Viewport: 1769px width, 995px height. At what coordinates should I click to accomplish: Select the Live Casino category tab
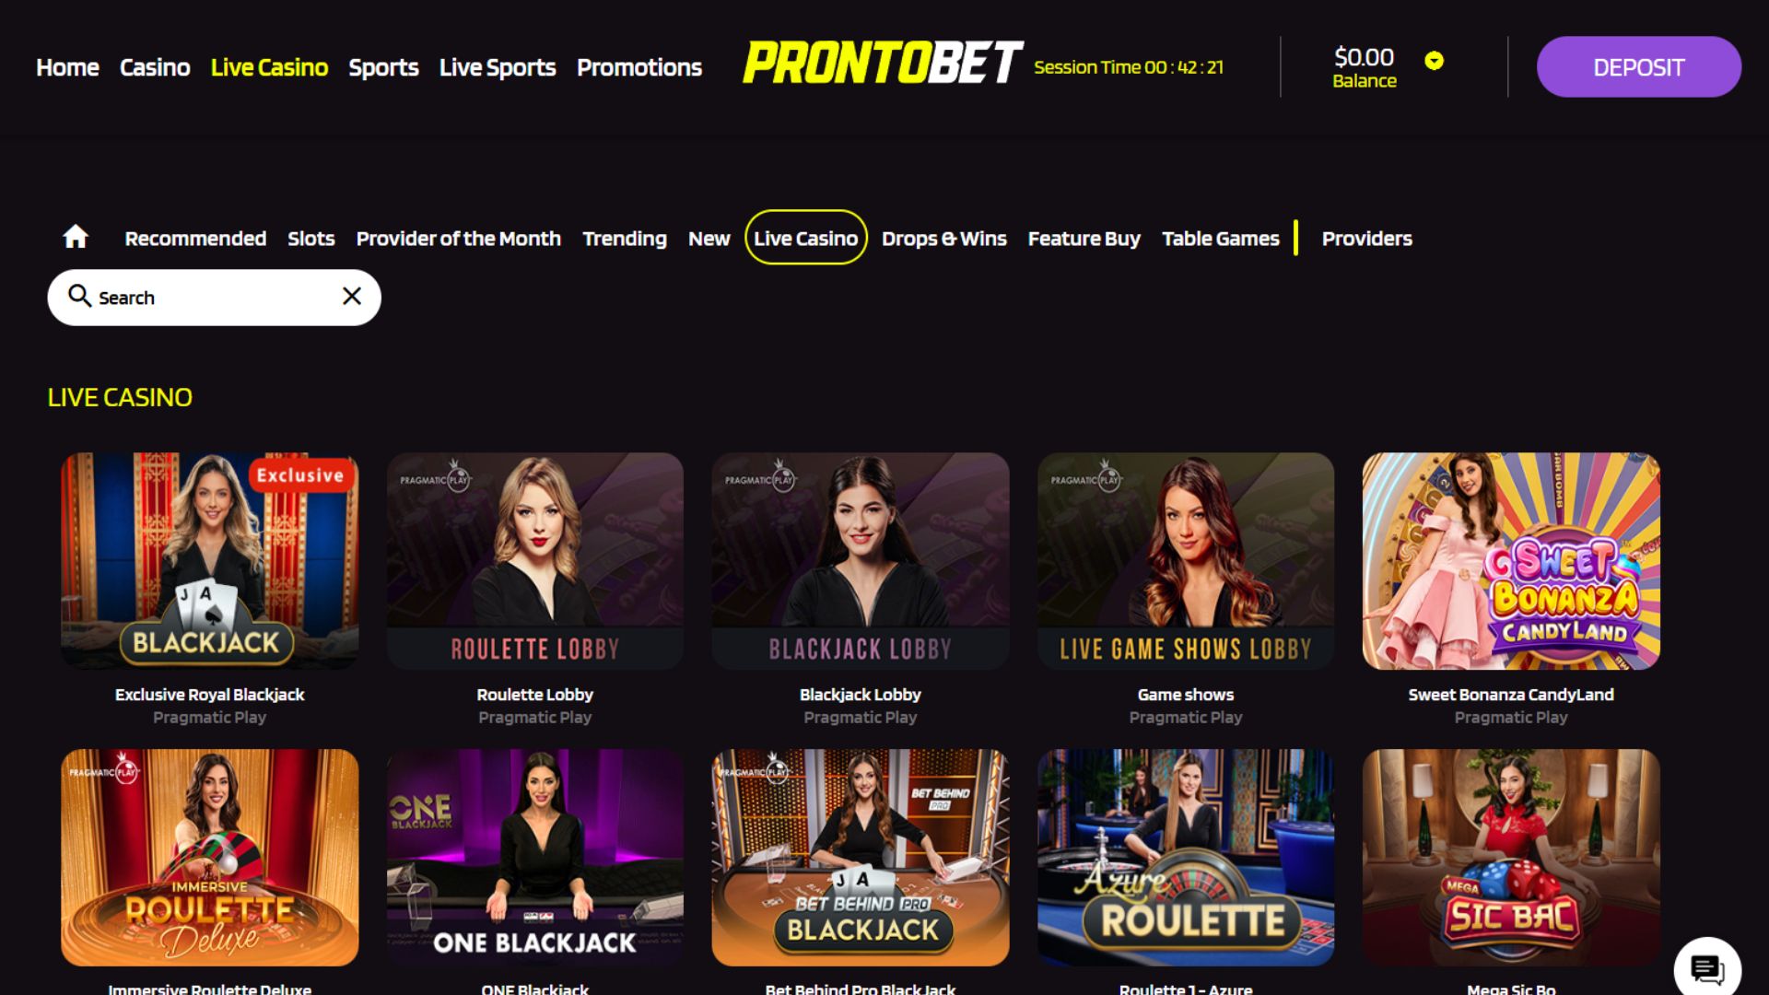click(x=805, y=238)
